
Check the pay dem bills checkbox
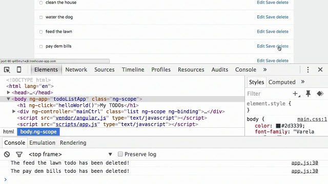(x=41, y=47)
